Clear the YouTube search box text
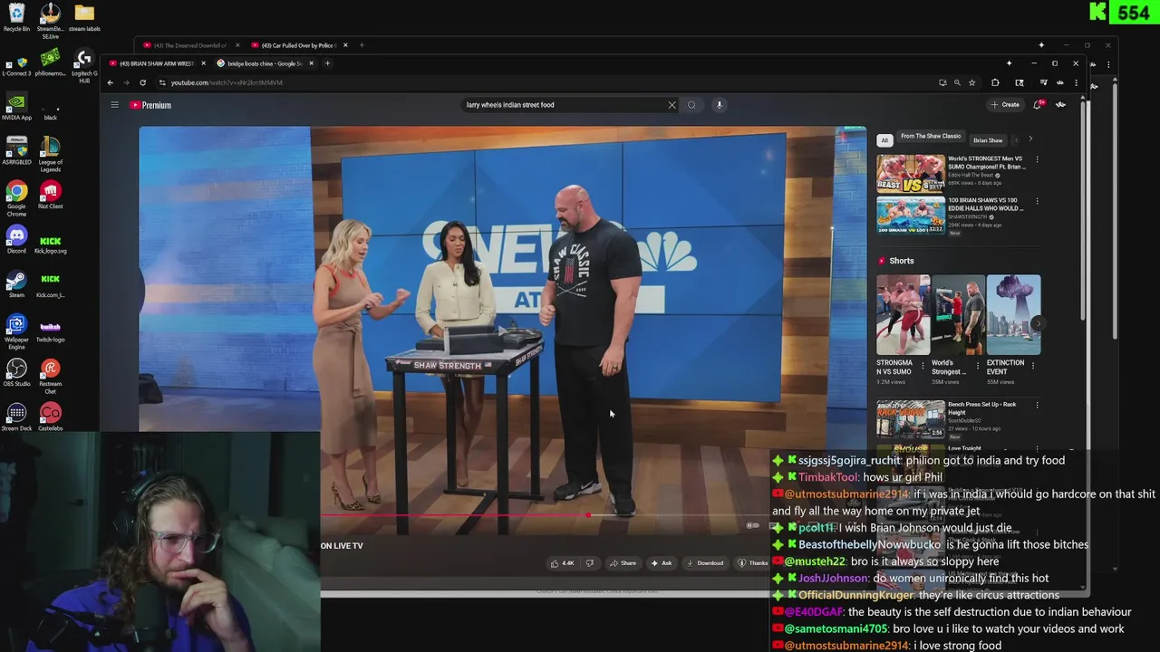The width and height of the screenshot is (1160, 652). point(672,105)
